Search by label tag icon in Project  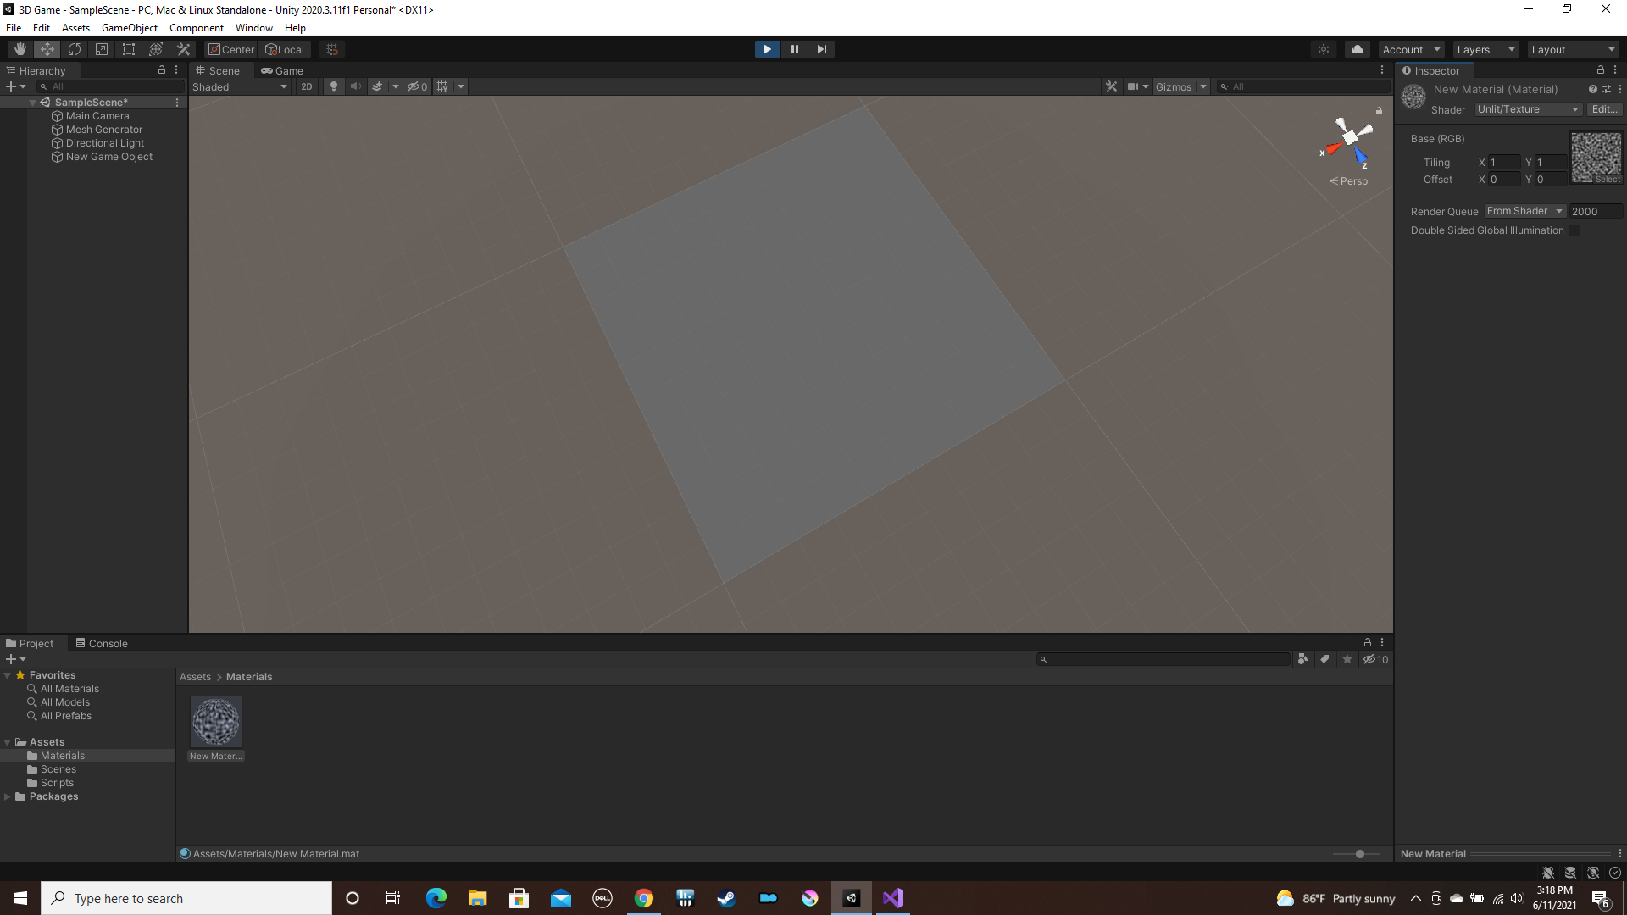point(1324,659)
